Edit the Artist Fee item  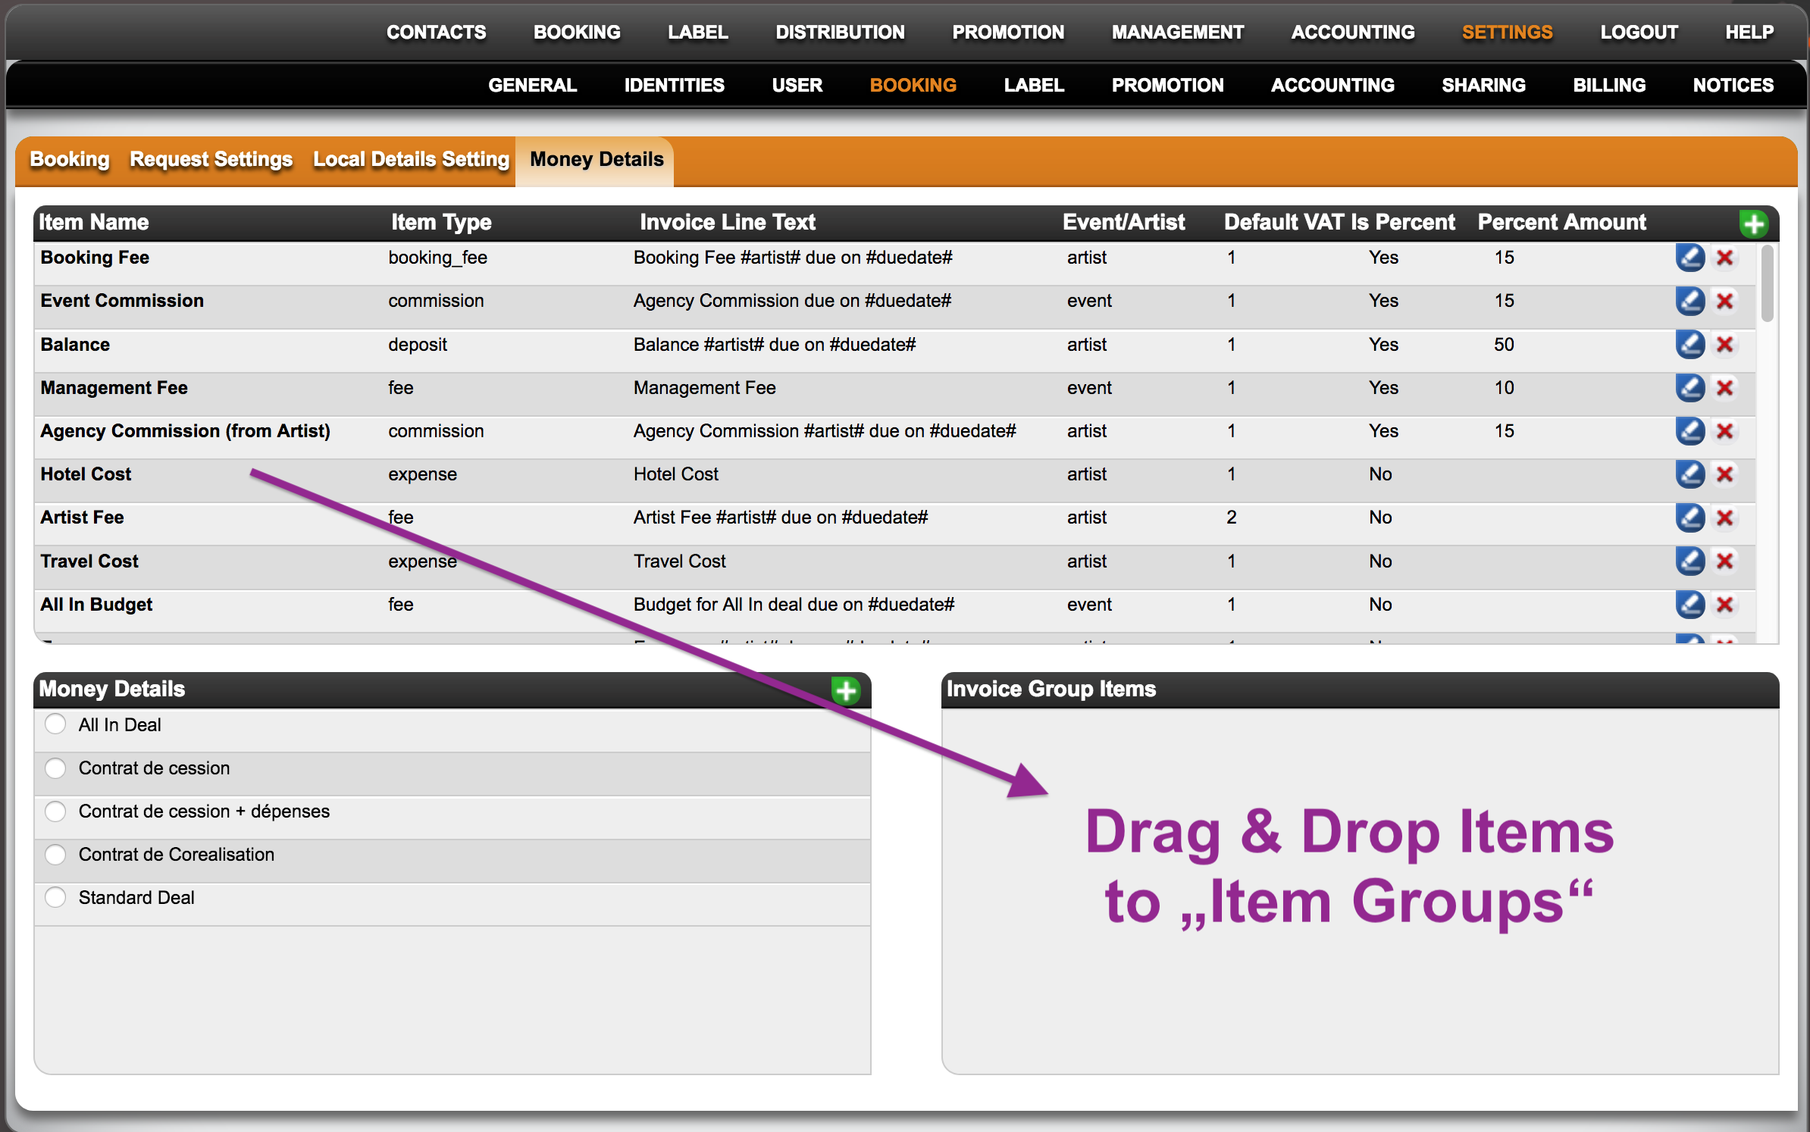pos(1690,518)
